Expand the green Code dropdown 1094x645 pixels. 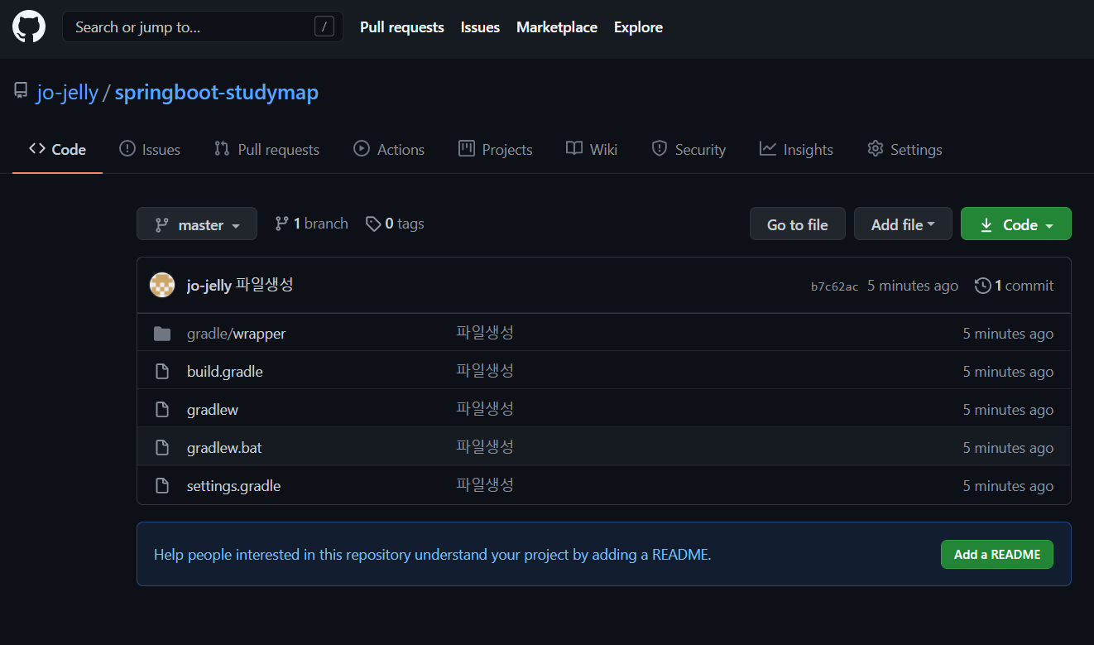click(x=1016, y=224)
